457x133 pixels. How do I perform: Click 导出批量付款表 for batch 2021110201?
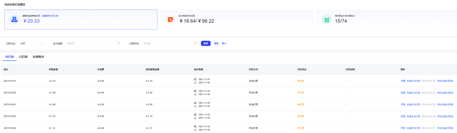coord(445,105)
